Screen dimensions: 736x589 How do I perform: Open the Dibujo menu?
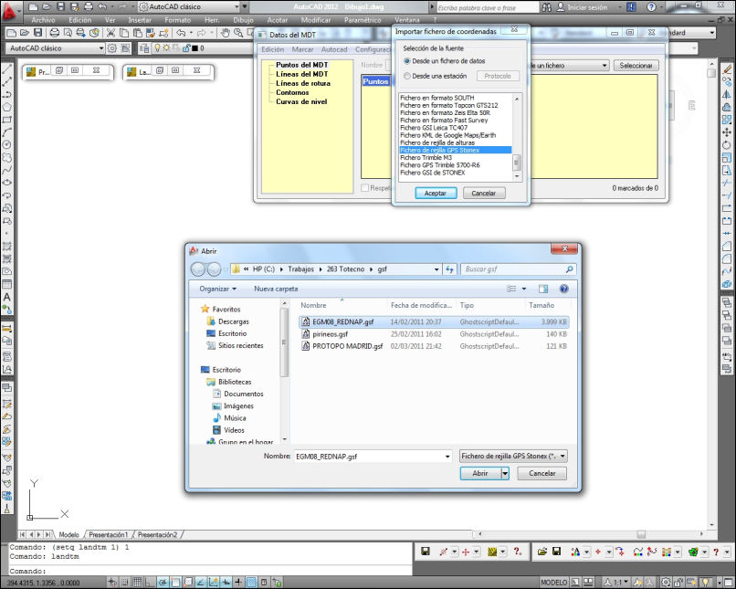(243, 20)
